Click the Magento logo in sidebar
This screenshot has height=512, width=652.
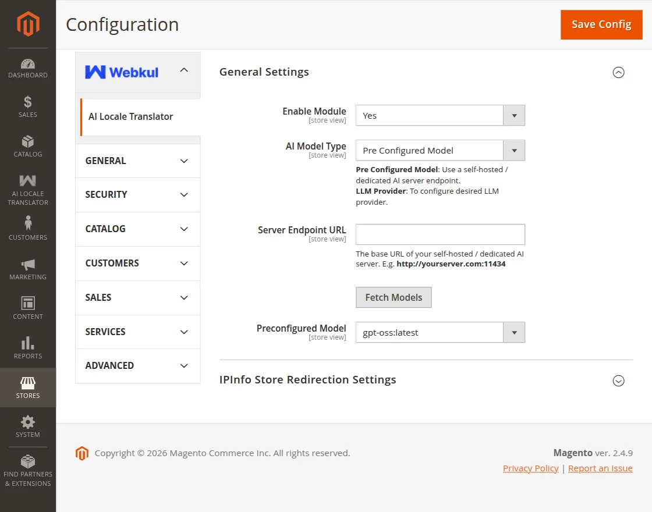tap(28, 24)
